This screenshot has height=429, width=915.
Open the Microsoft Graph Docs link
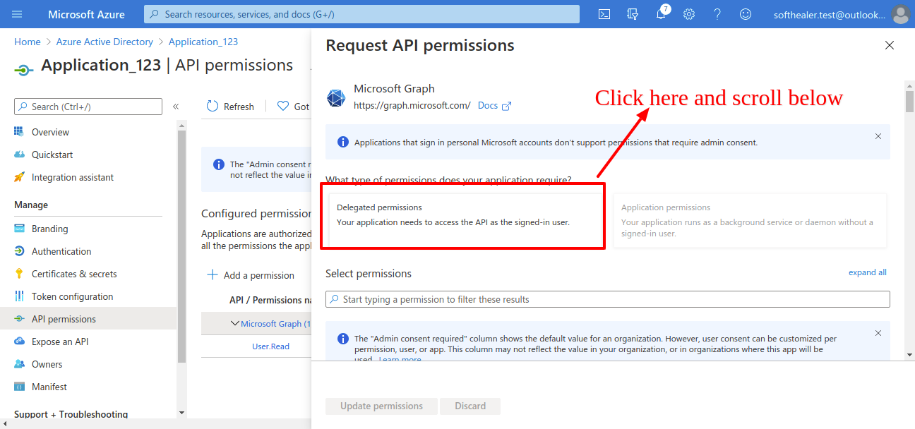coord(488,105)
